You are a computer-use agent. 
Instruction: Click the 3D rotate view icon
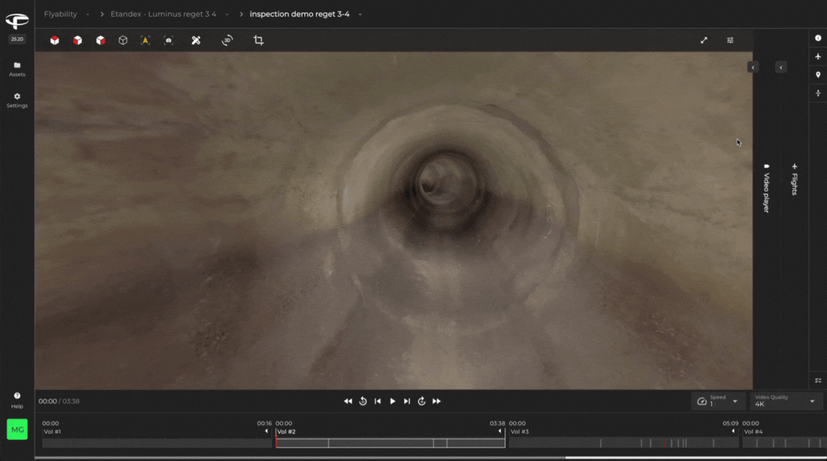227,41
